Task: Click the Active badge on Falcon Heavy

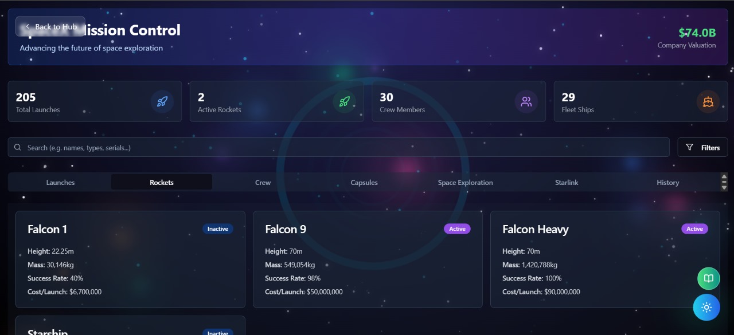Action: pos(694,229)
